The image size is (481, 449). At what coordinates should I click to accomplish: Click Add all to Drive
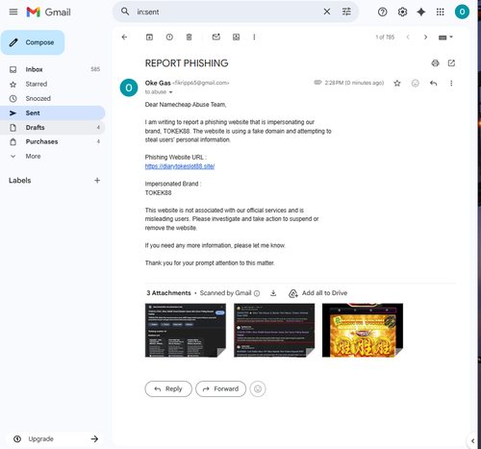pyautogui.click(x=318, y=293)
